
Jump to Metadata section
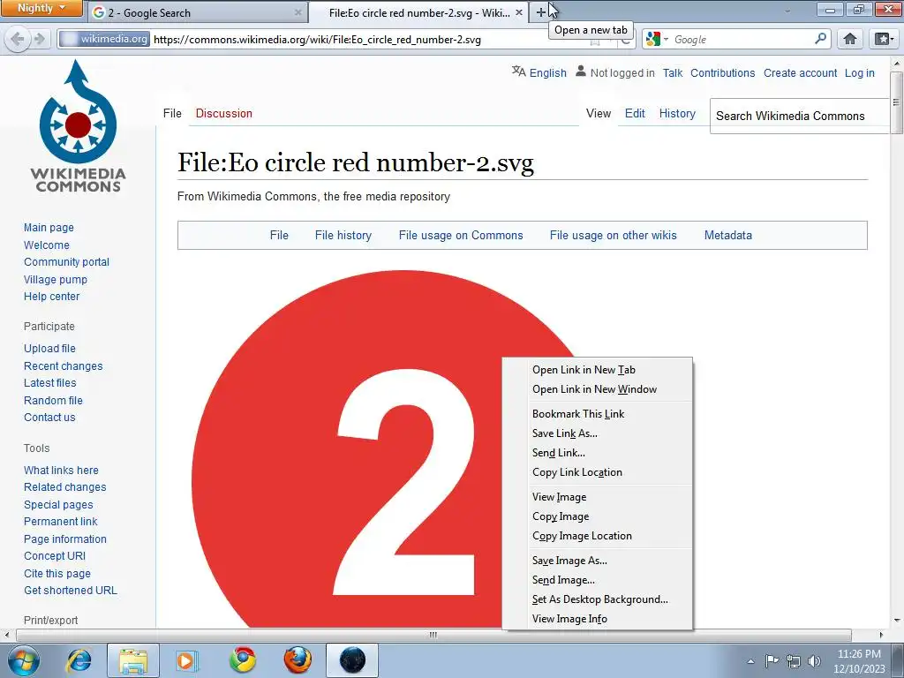[x=727, y=235]
